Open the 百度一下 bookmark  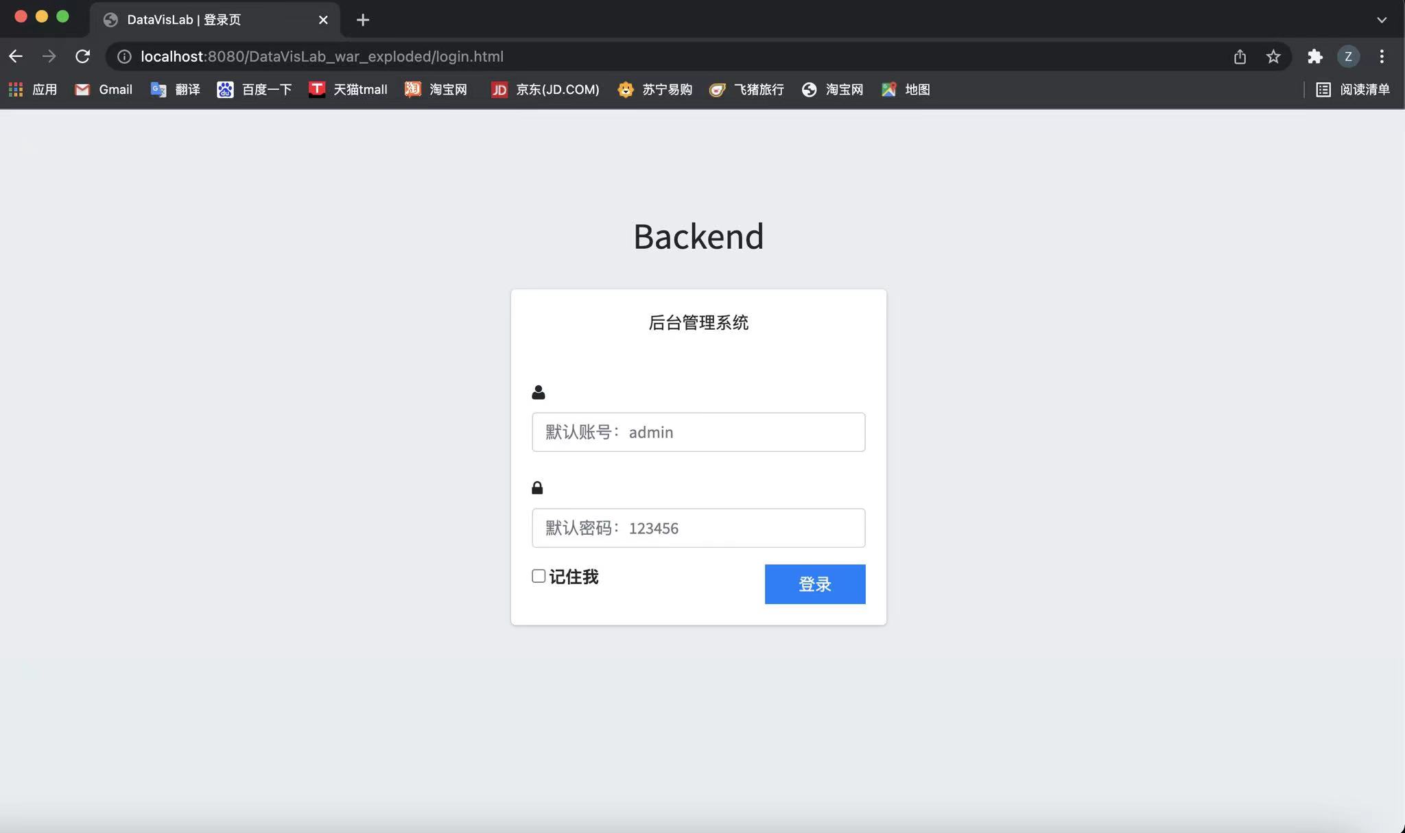click(255, 89)
